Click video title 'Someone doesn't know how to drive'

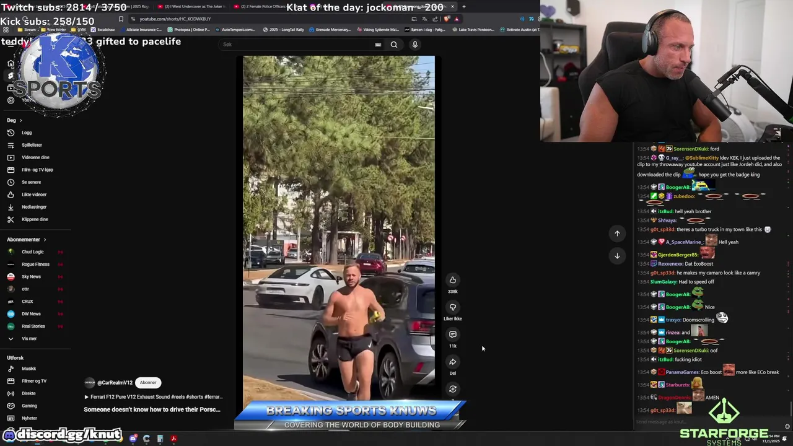coord(152,409)
